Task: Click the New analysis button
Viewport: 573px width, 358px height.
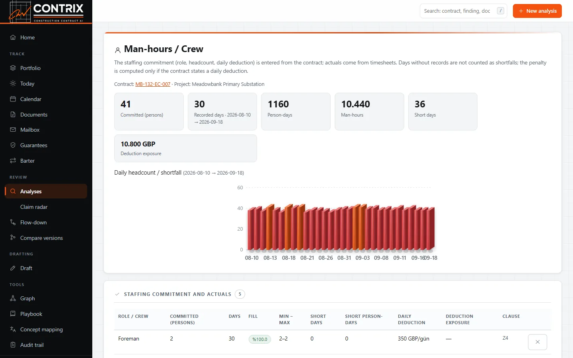Action: (537, 11)
